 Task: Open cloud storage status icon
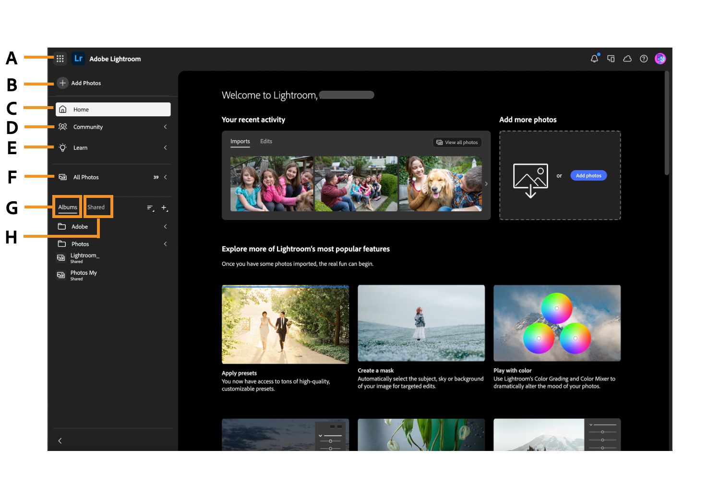pyautogui.click(x=627, y=59)
